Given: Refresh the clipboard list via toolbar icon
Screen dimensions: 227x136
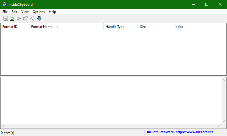Looking at the screenshot, I should click(12, 18).
